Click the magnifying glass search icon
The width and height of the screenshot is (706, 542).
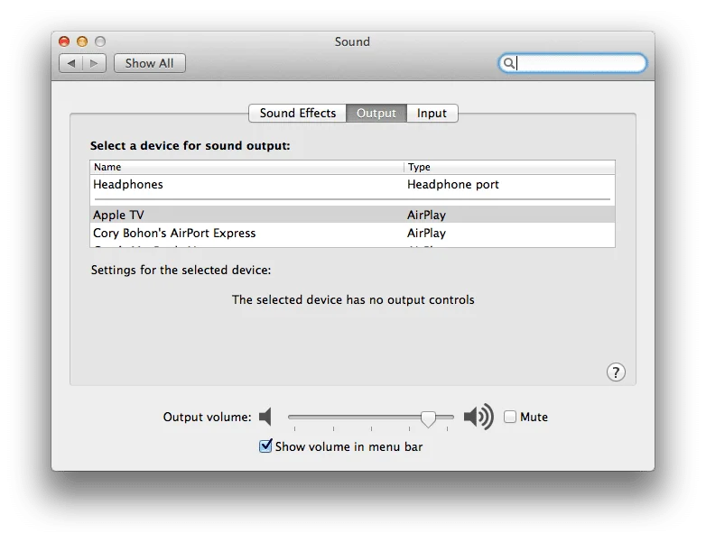[x=509, y=63]
